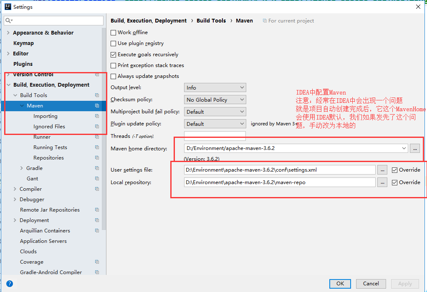Click project-level icon beside Running Tests
This screenshot has height=292, width=427.
97,147
